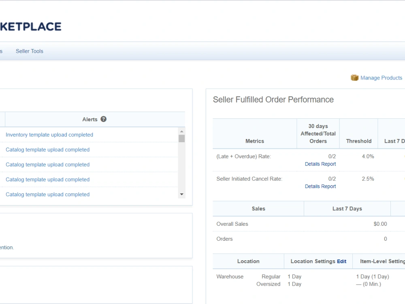Click the Oversized shipping type label
Image resolution: width=405 pixels, height=304 pixels.
click(269, 284)
